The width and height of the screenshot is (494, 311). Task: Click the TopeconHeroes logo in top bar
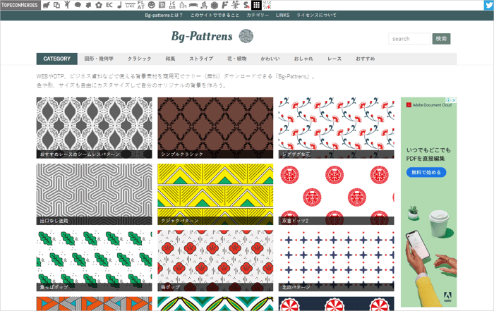tap(19, 5)
